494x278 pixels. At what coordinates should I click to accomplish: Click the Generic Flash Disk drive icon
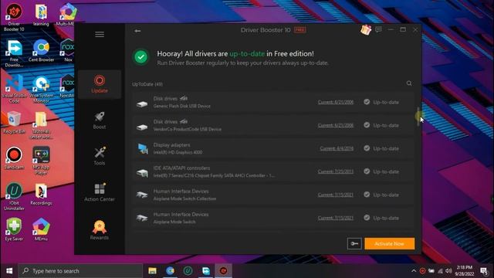tap(142, 103)
